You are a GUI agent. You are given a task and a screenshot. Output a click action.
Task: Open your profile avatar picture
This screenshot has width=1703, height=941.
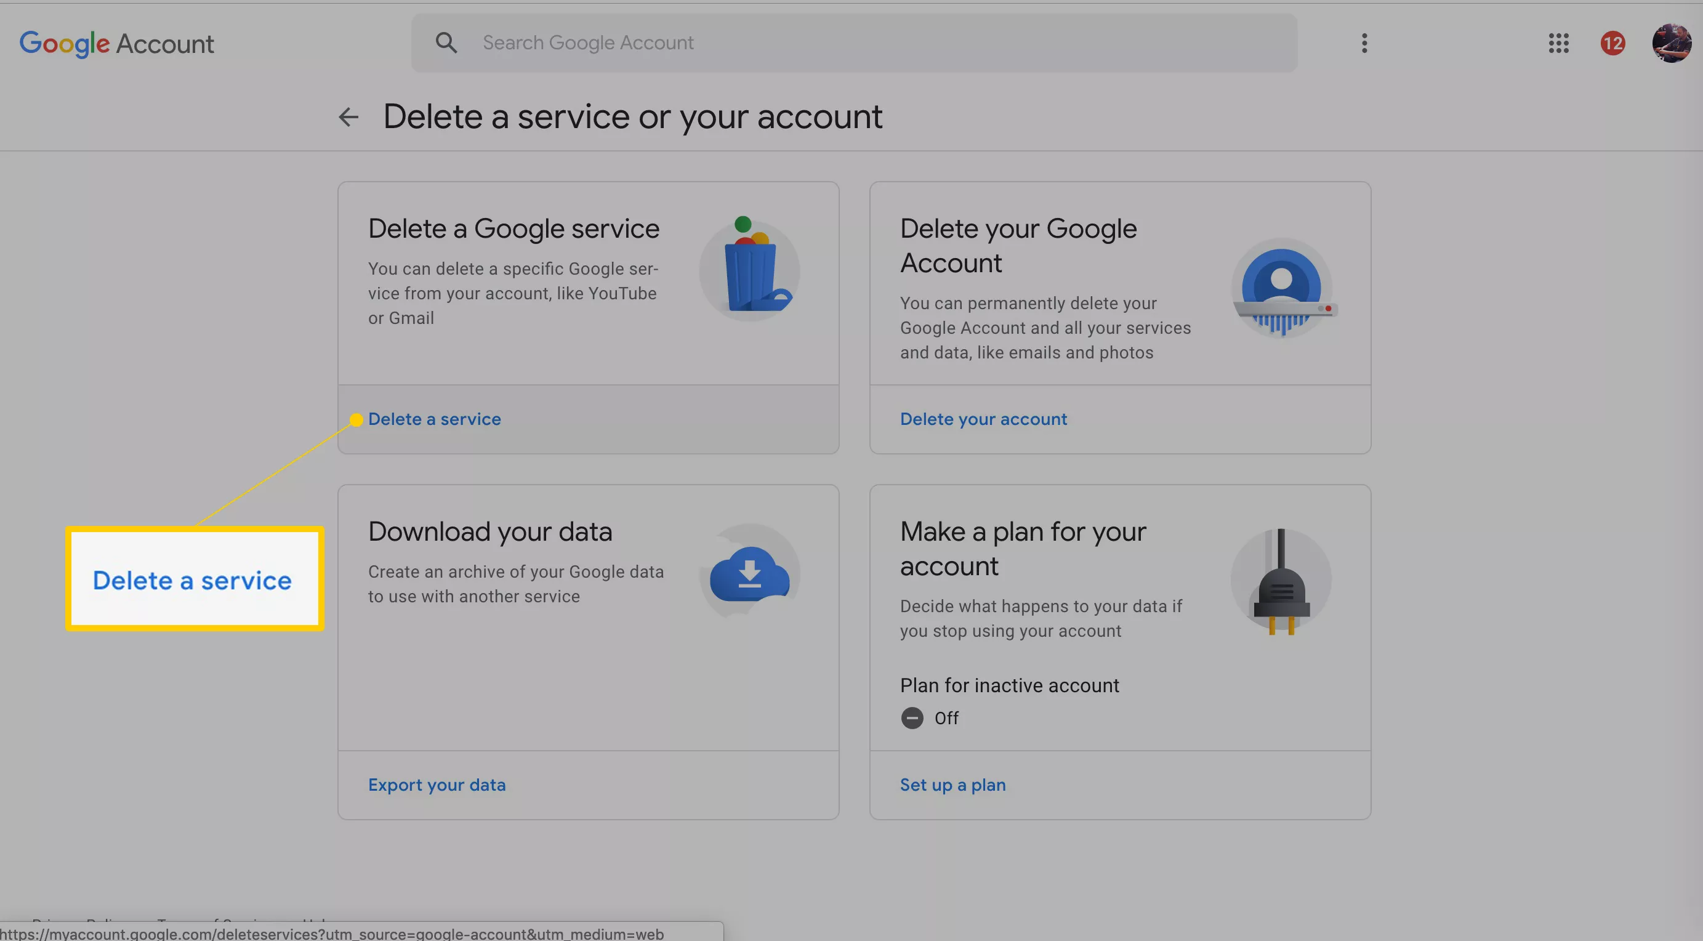point(1670,44)
